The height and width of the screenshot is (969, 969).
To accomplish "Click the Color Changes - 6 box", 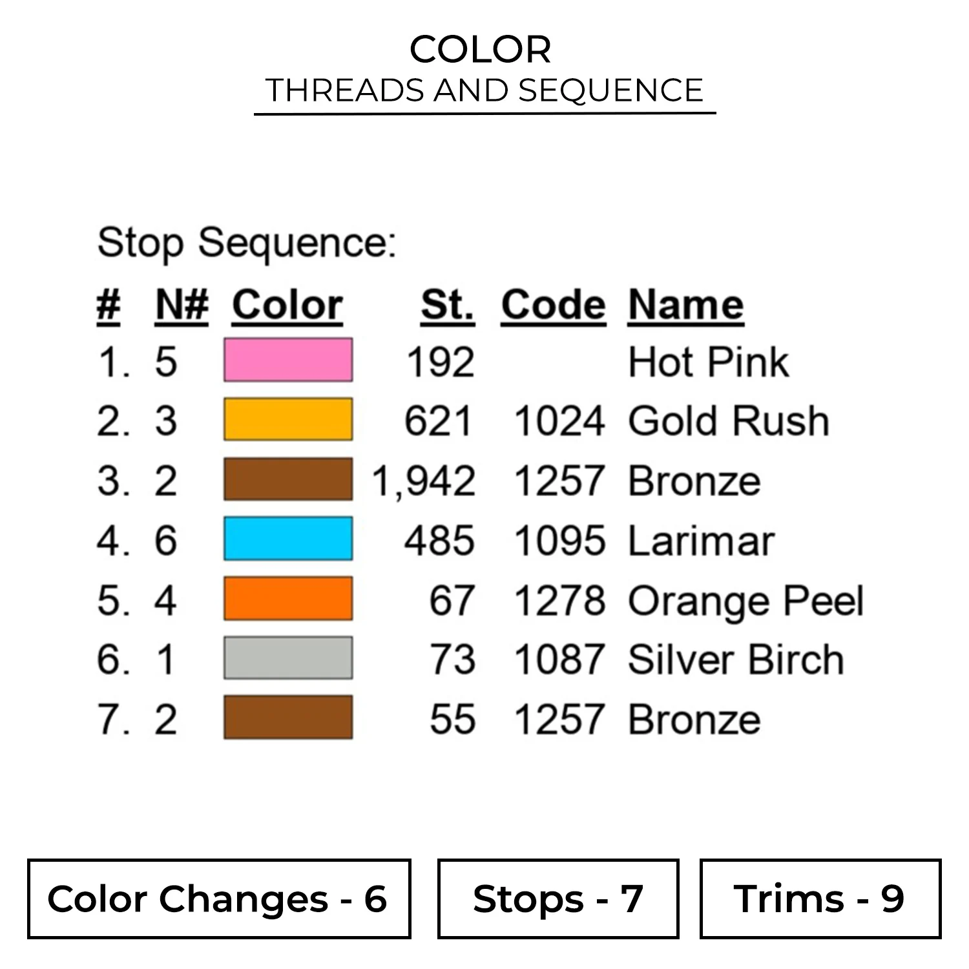I will coord(219,899).
